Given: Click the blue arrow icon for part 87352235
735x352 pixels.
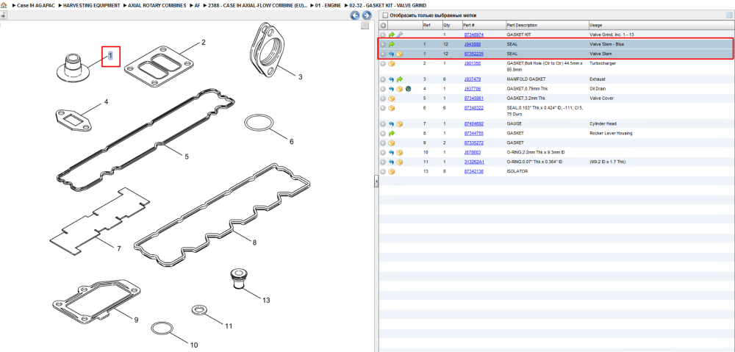Looking at the screenshot, I should [392, 54].
